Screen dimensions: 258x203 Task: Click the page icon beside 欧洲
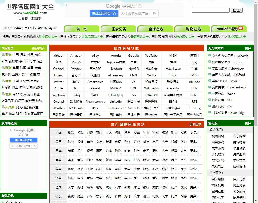[3, 67]
